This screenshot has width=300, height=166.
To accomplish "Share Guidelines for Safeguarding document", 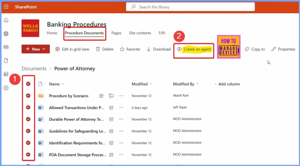I will coord(111,131).
